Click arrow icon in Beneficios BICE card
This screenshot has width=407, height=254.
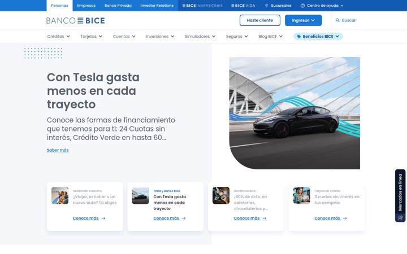point(265,218)
